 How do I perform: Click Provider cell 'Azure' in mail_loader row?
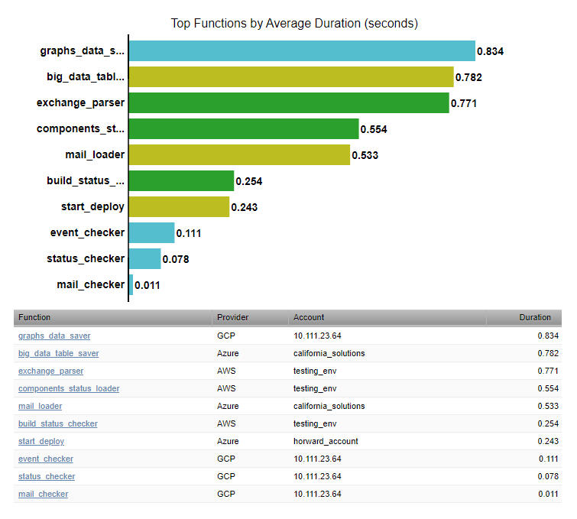point(228,406)
